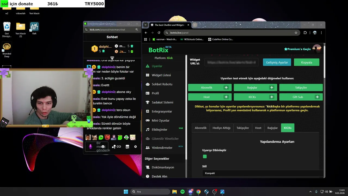The width and height of the screenshot is (348, 196).
Task: Click the infinity icon in Kick chat
Action: click(x=119, y=147)
